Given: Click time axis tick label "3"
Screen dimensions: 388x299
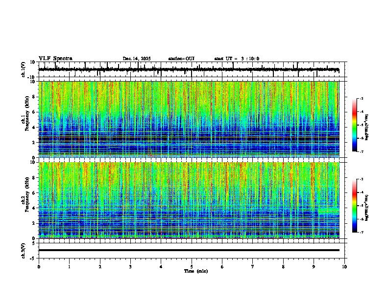Looking at the screenshot, I should click(x=130, y=267).
